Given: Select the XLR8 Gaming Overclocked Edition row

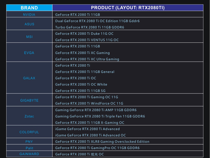Looking at the screenshot, I should (102, 142).
